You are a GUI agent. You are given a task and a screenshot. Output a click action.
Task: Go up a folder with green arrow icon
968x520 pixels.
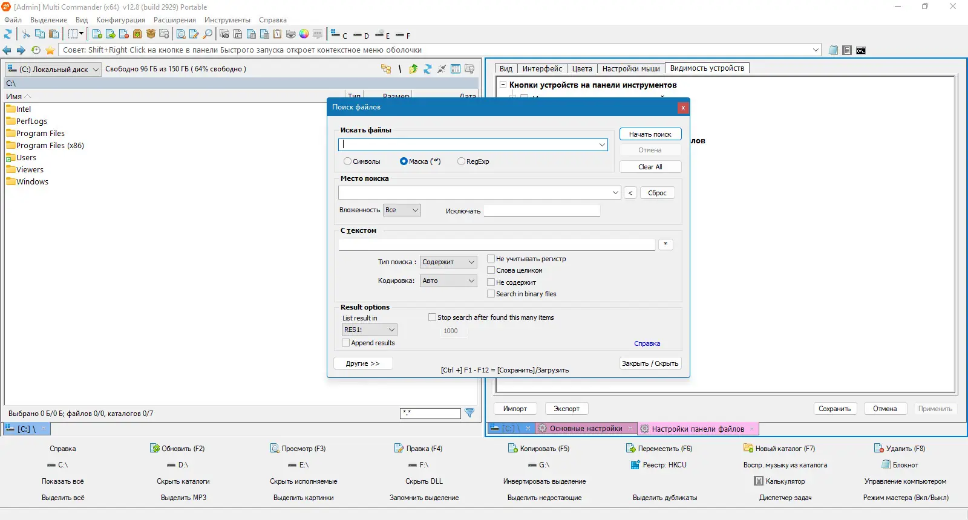click(413, 69)
